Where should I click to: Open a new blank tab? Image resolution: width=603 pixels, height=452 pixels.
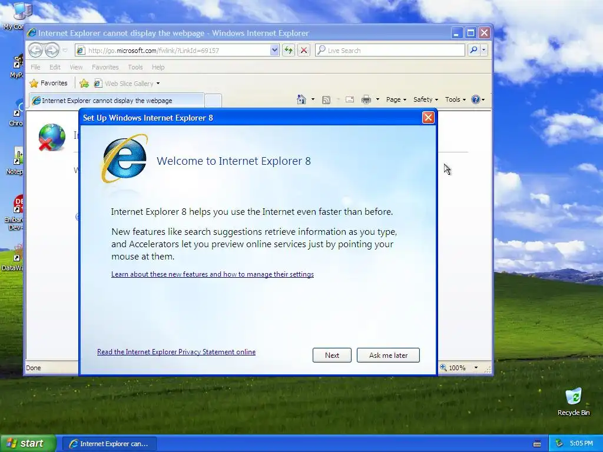click(x=213, y=101)
